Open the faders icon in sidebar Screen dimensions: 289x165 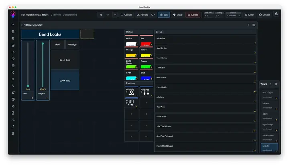13,52
